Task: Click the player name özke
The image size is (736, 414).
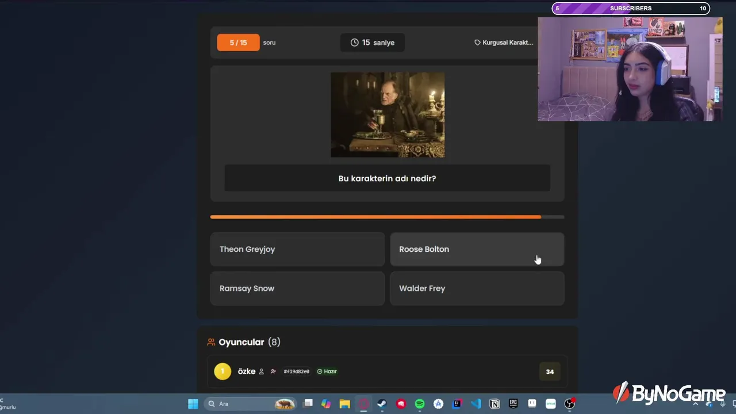Action: [x=247, y=371]
